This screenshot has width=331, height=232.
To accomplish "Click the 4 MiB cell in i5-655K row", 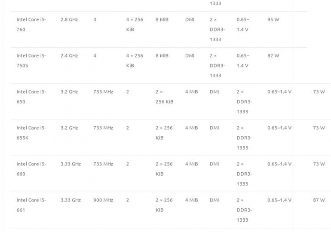I will (x=191, y=128).
